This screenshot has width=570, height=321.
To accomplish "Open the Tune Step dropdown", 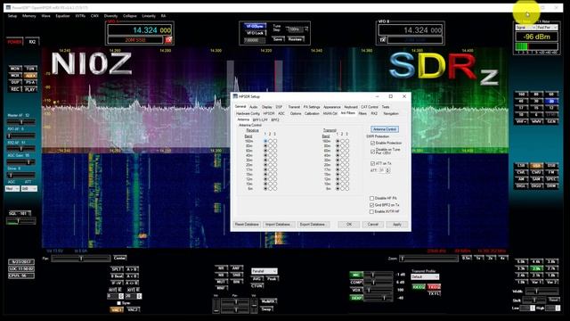I will (x=297, y=29).
